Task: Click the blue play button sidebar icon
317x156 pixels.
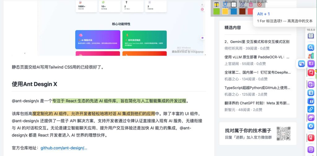Action: (x=310, y=126)
